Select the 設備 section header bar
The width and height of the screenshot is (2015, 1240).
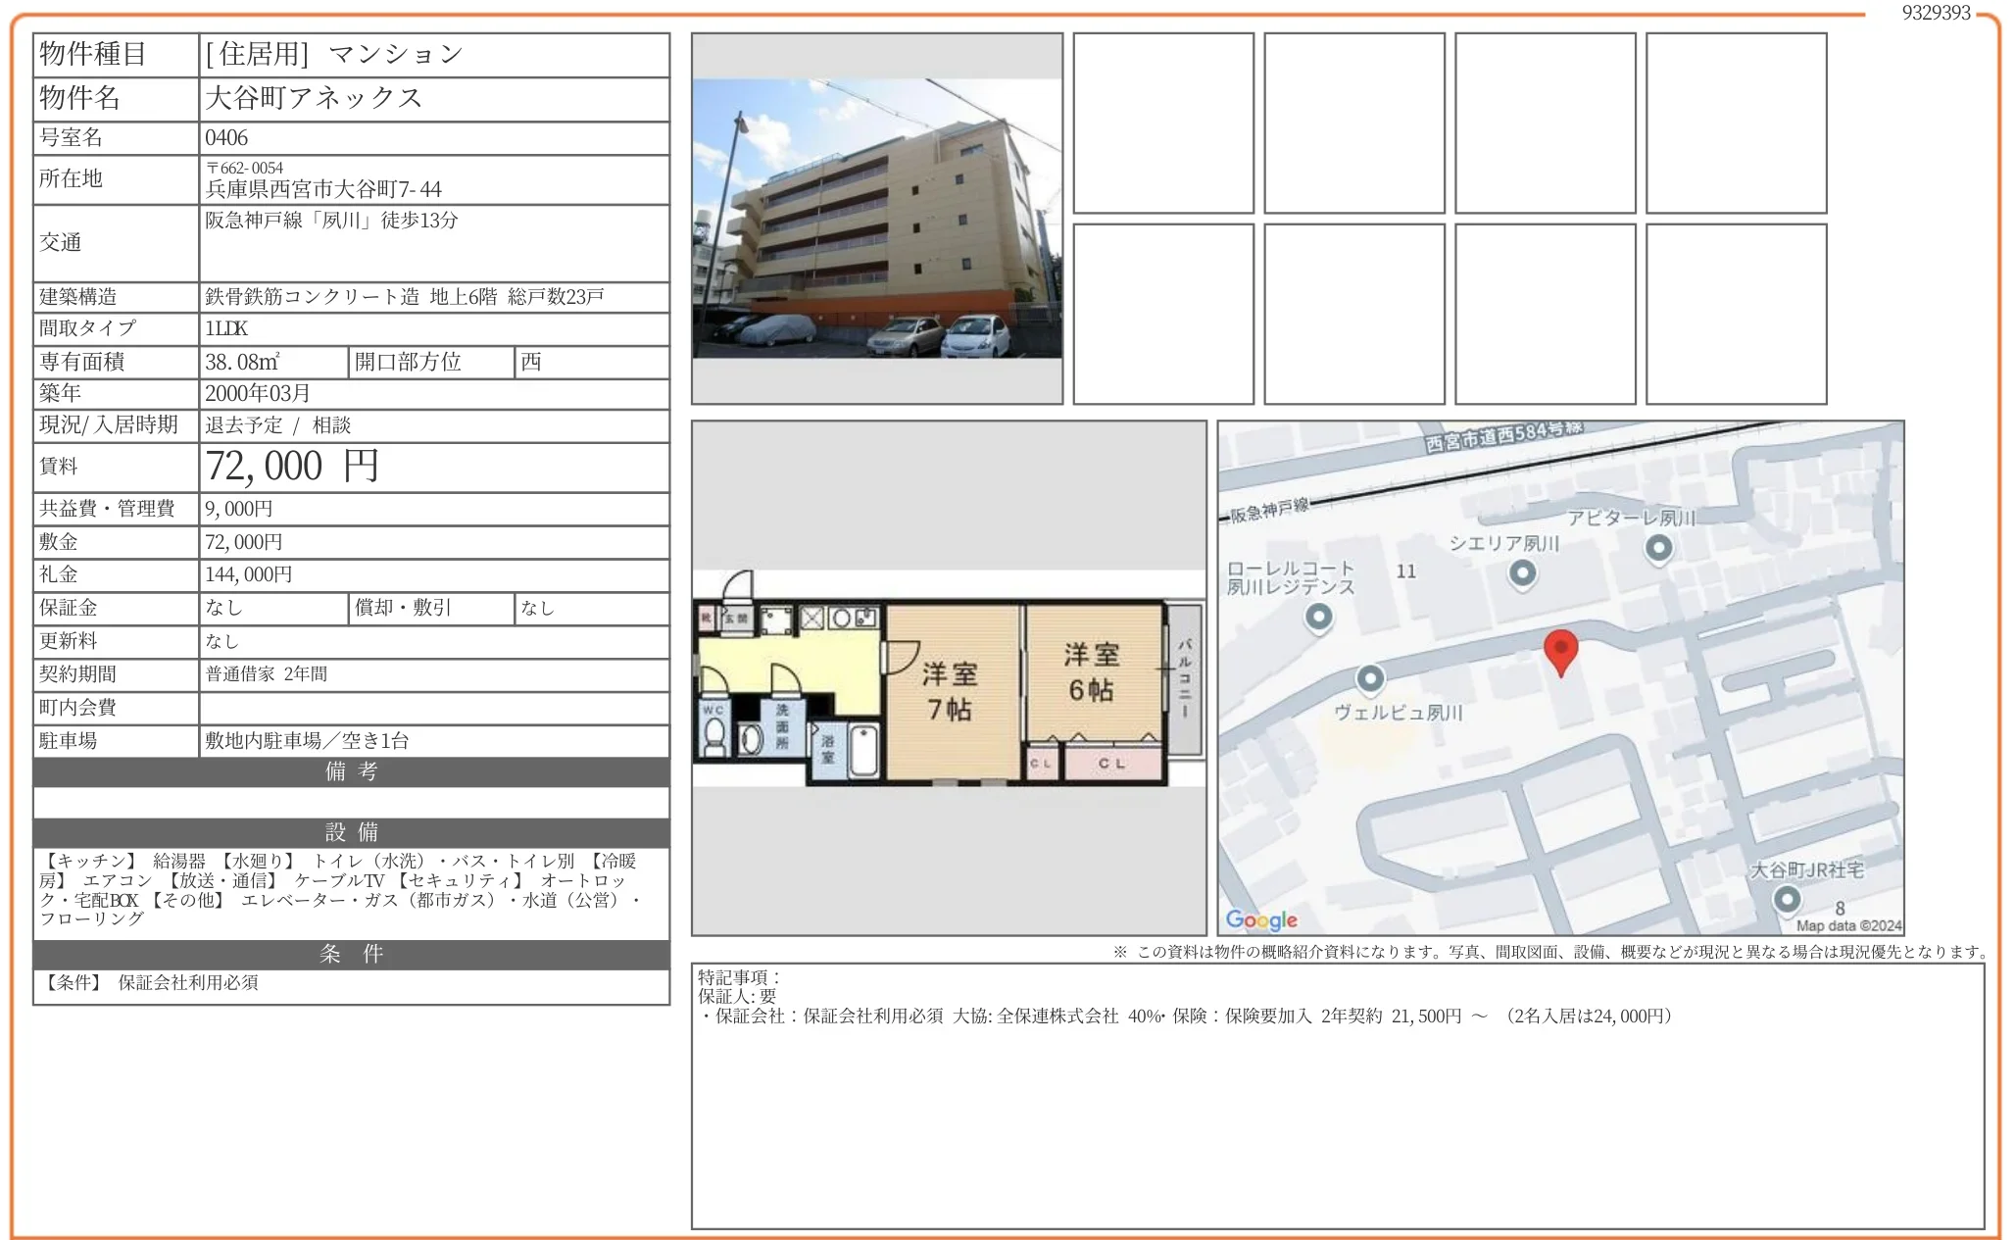352,832
